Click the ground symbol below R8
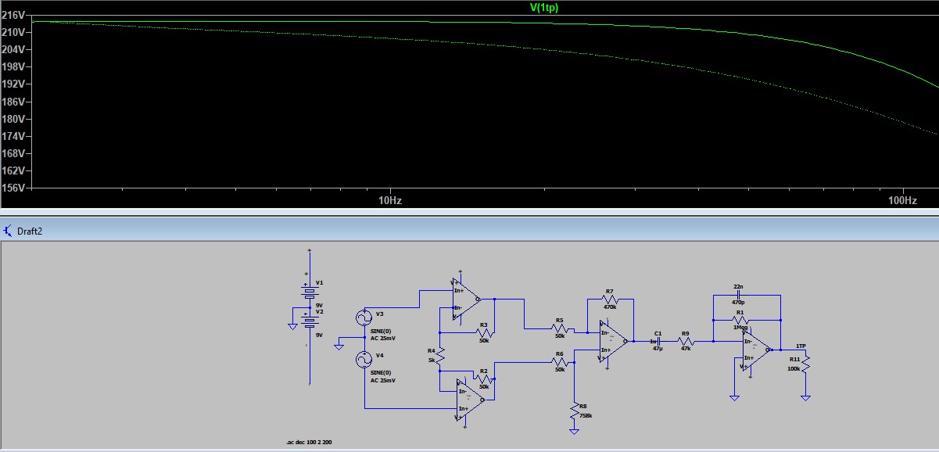Viewport: 939px width, 452px height. pyautogui.click(x=575, y=432)
